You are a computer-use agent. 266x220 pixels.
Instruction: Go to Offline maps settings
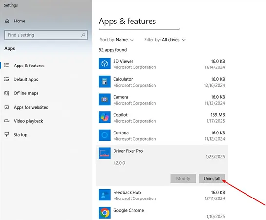[26, 93]
